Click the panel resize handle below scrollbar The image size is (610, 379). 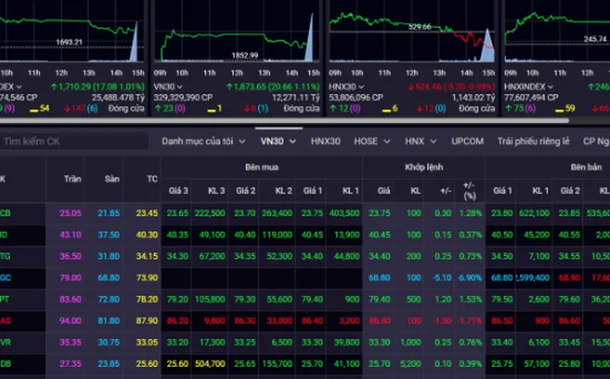pos(278,128)
